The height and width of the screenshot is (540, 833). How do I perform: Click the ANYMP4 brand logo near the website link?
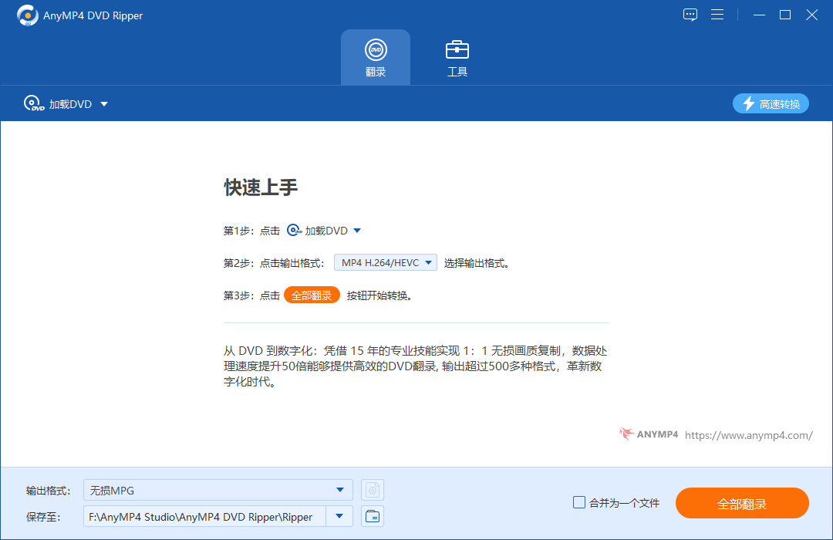(649, 434)
